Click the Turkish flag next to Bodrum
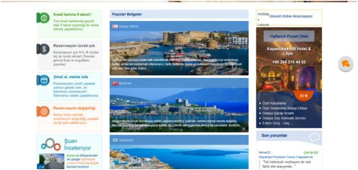Viewport: 358px width, 170px height. [x=115, y=83]
